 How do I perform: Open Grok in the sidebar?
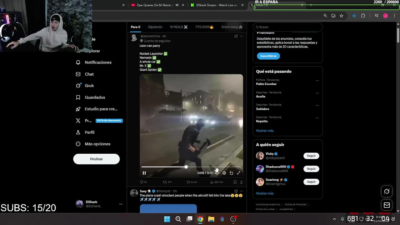click(85, 86)
